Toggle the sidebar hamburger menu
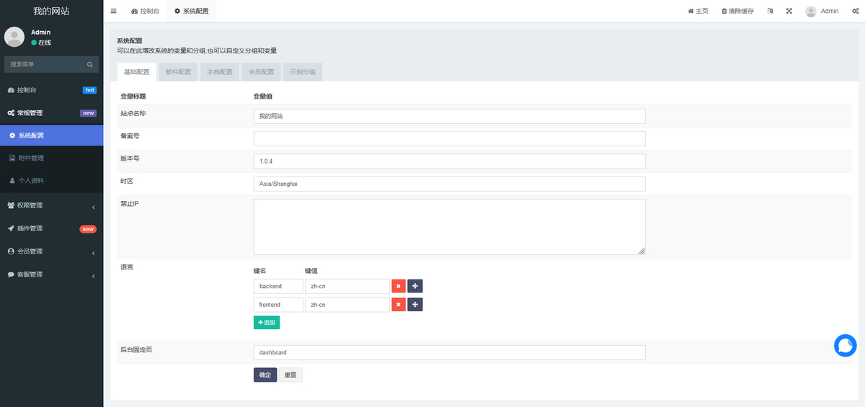 click(x=113, y=11)
